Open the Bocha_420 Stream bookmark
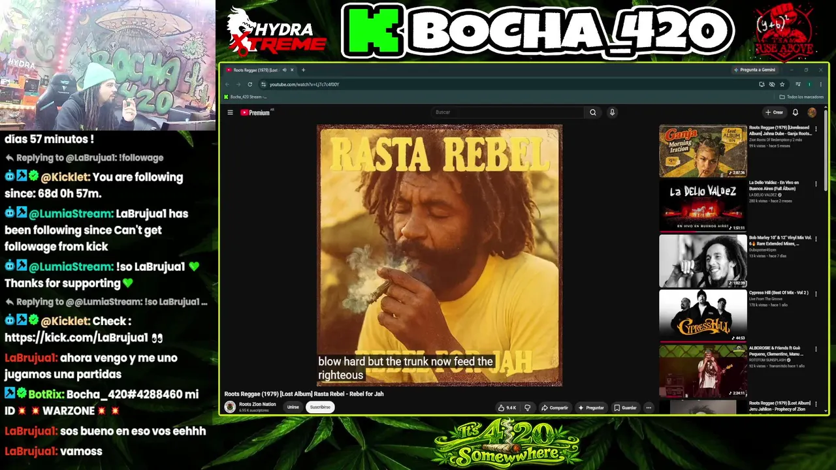The height and width of the screenshot is (470, 836). pyautogui.click(x=245, y=97)
